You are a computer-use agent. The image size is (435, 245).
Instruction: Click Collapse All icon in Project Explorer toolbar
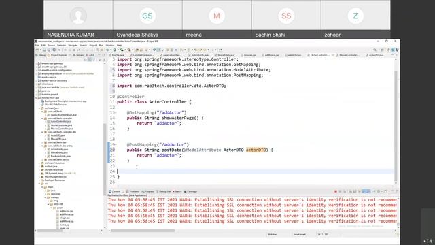[86, 60]
